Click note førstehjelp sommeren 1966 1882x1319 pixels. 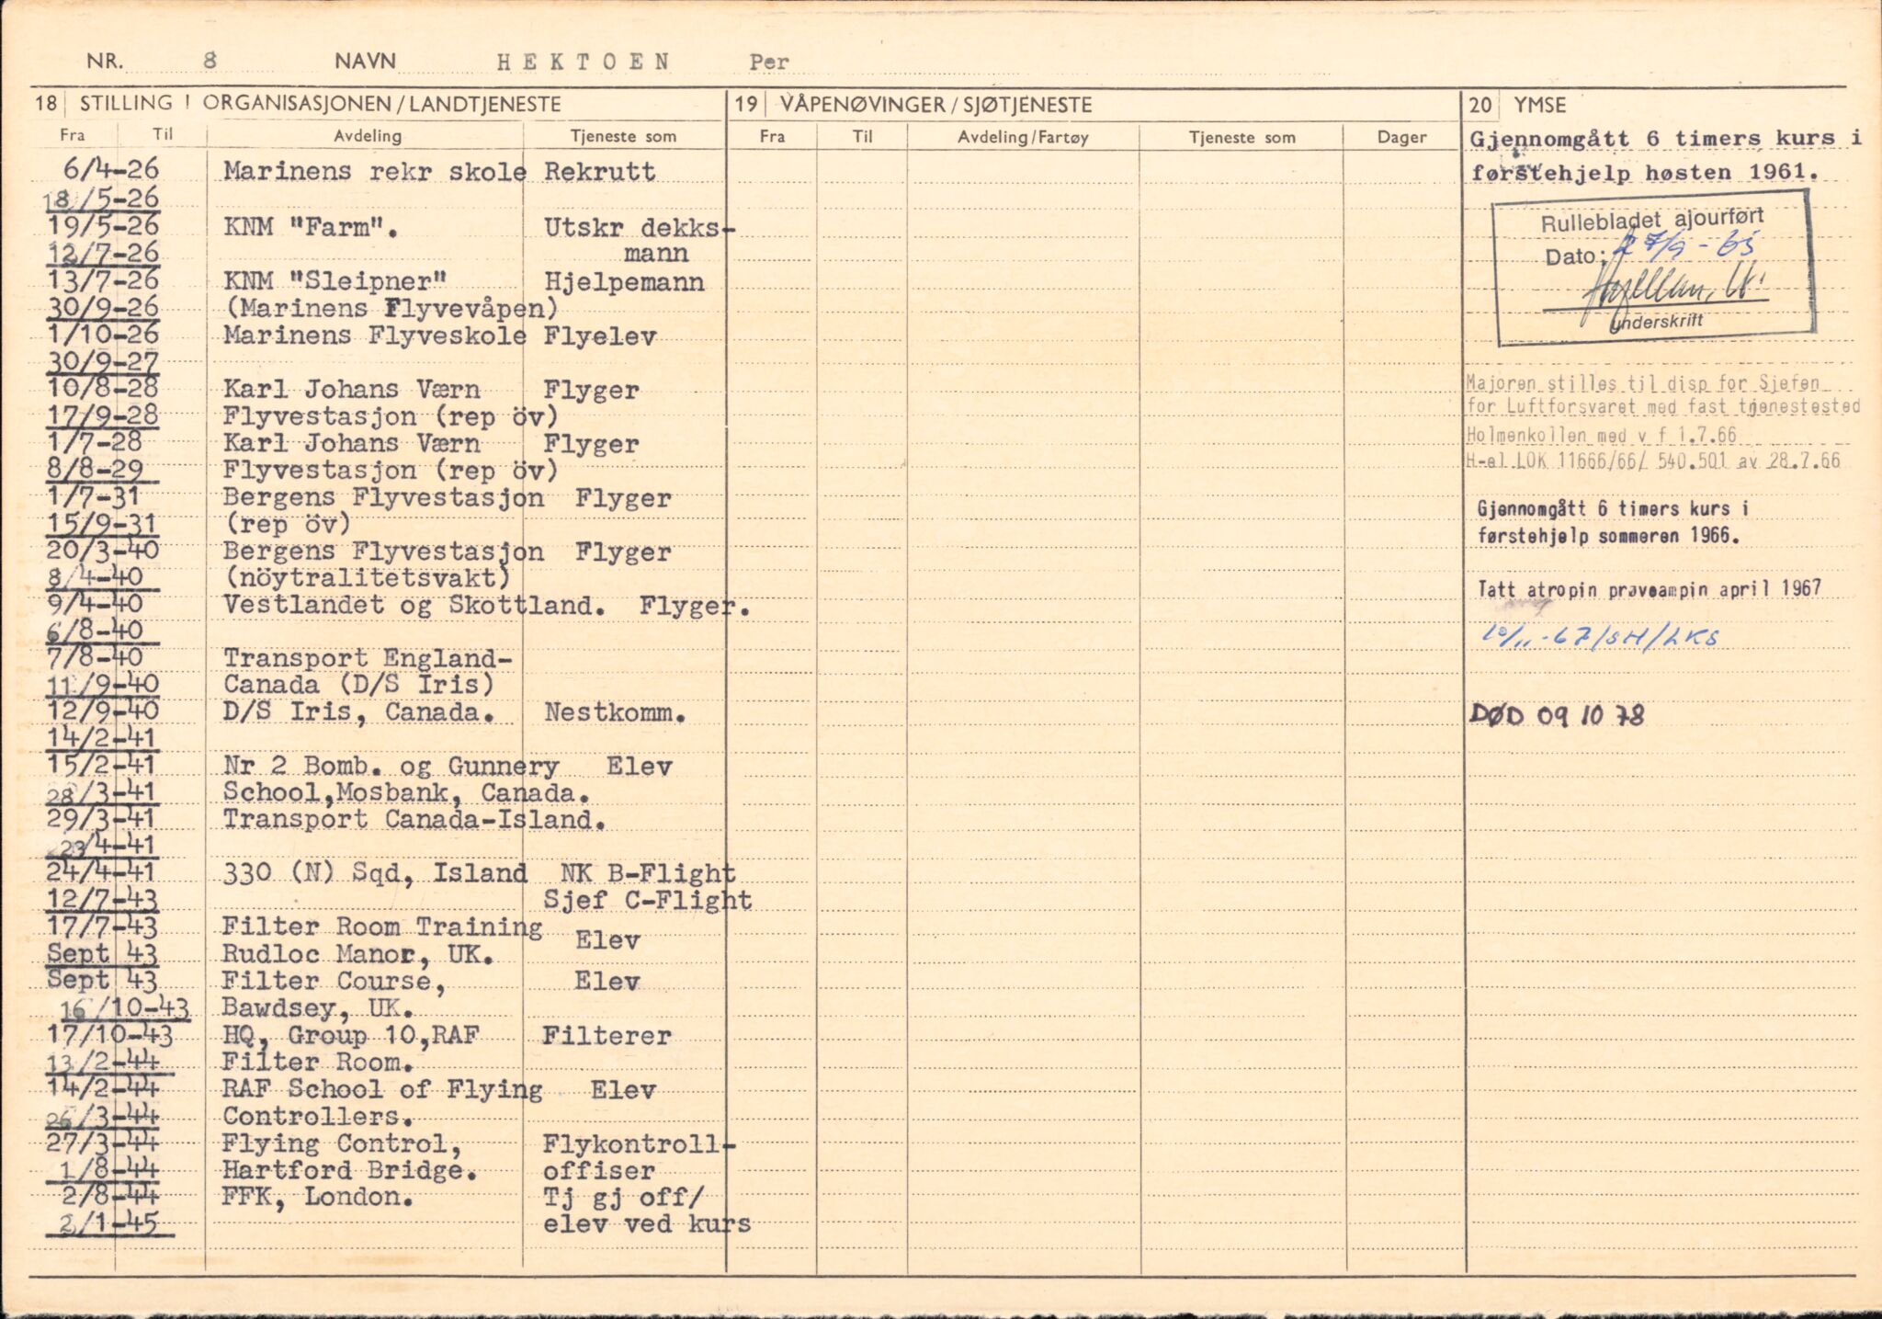[x=1609, y=537]
